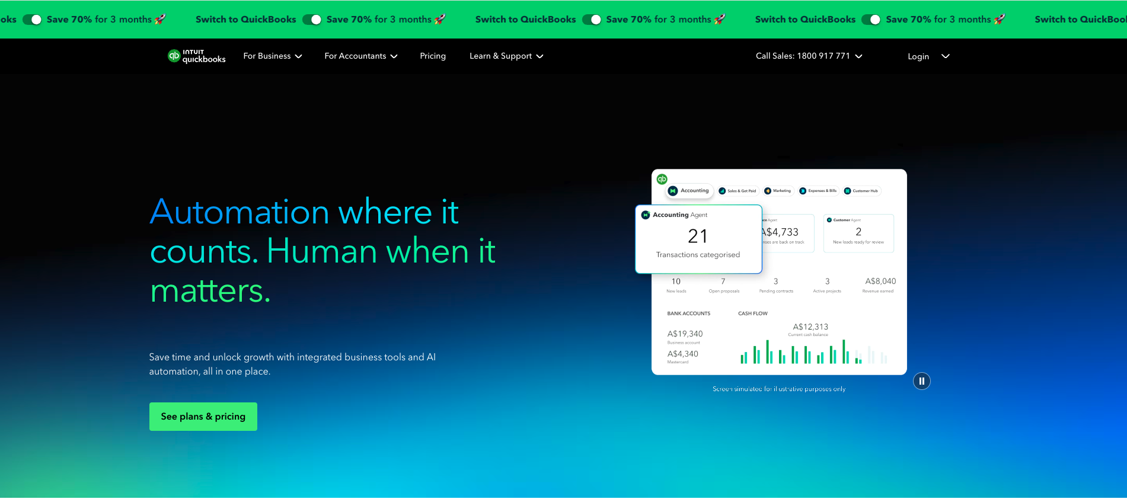Click the A$19,340 Business account balance

click(685, 336)
